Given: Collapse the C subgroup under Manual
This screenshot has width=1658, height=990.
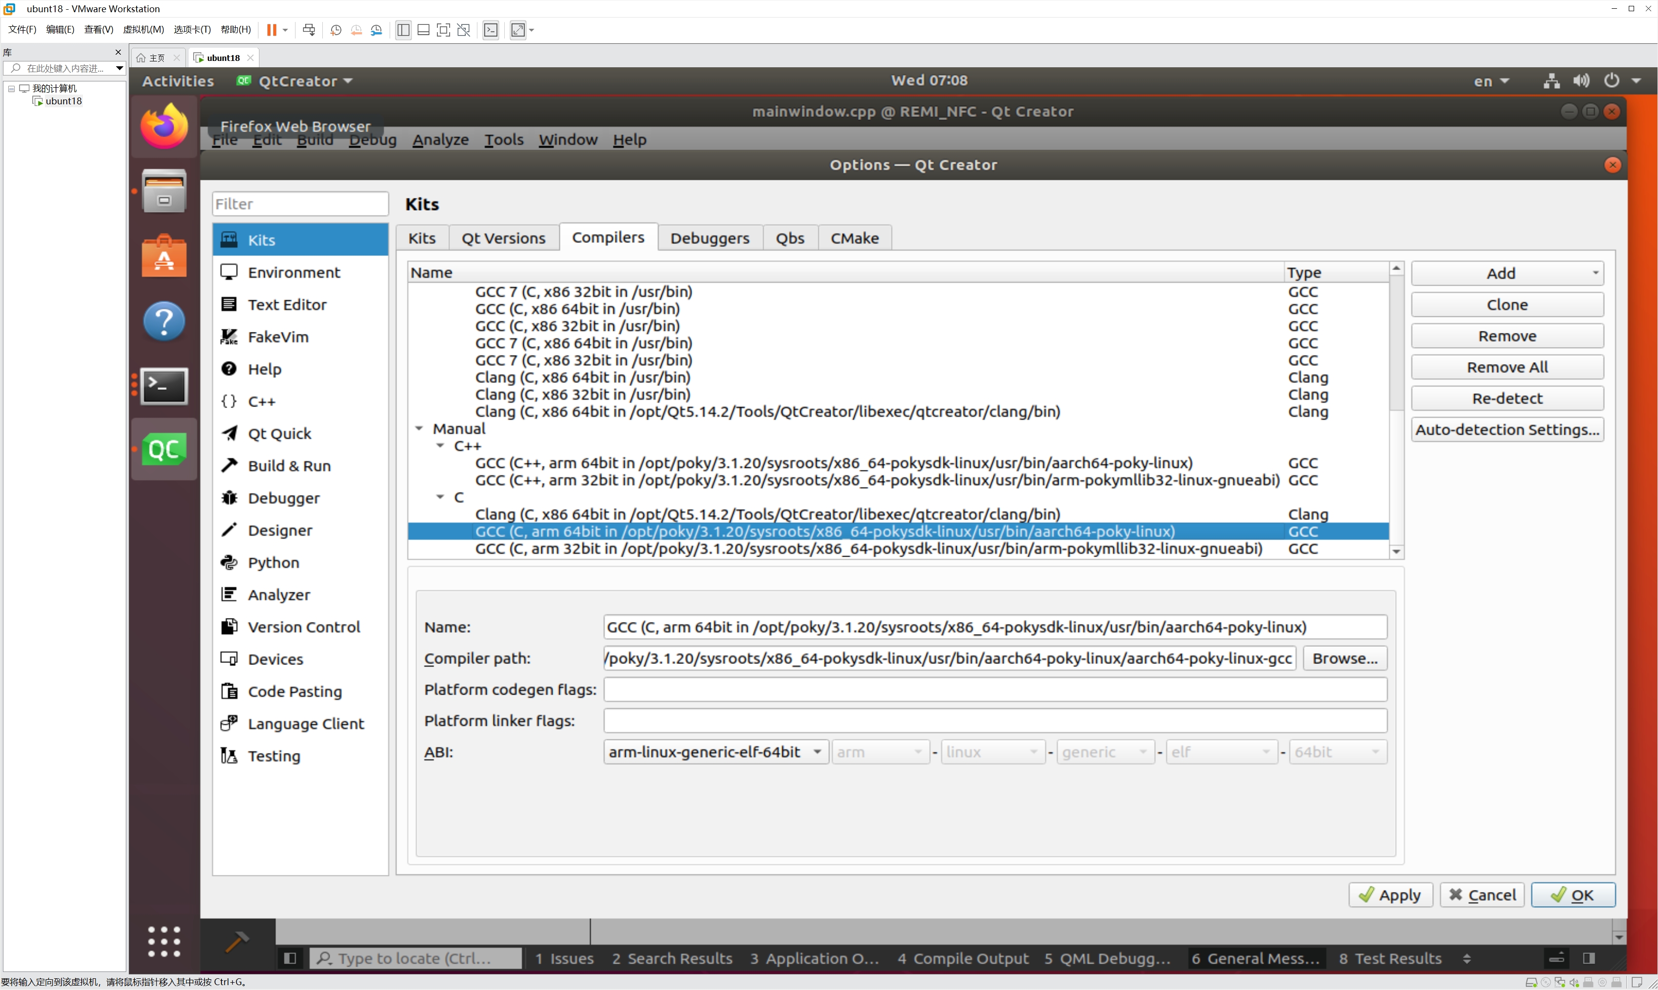Looking at the screenshot, I should [x=440, y=497].
